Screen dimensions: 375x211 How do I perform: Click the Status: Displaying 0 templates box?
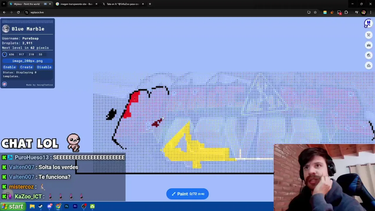[x=28, y=74]
